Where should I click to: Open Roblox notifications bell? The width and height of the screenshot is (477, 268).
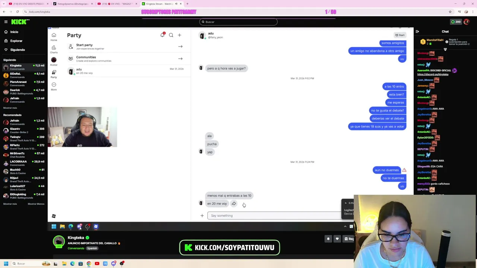point(162,35)
